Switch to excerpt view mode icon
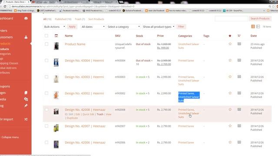 tap(258, 26)
